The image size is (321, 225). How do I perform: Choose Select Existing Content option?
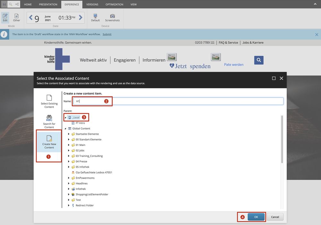point(49,101)
